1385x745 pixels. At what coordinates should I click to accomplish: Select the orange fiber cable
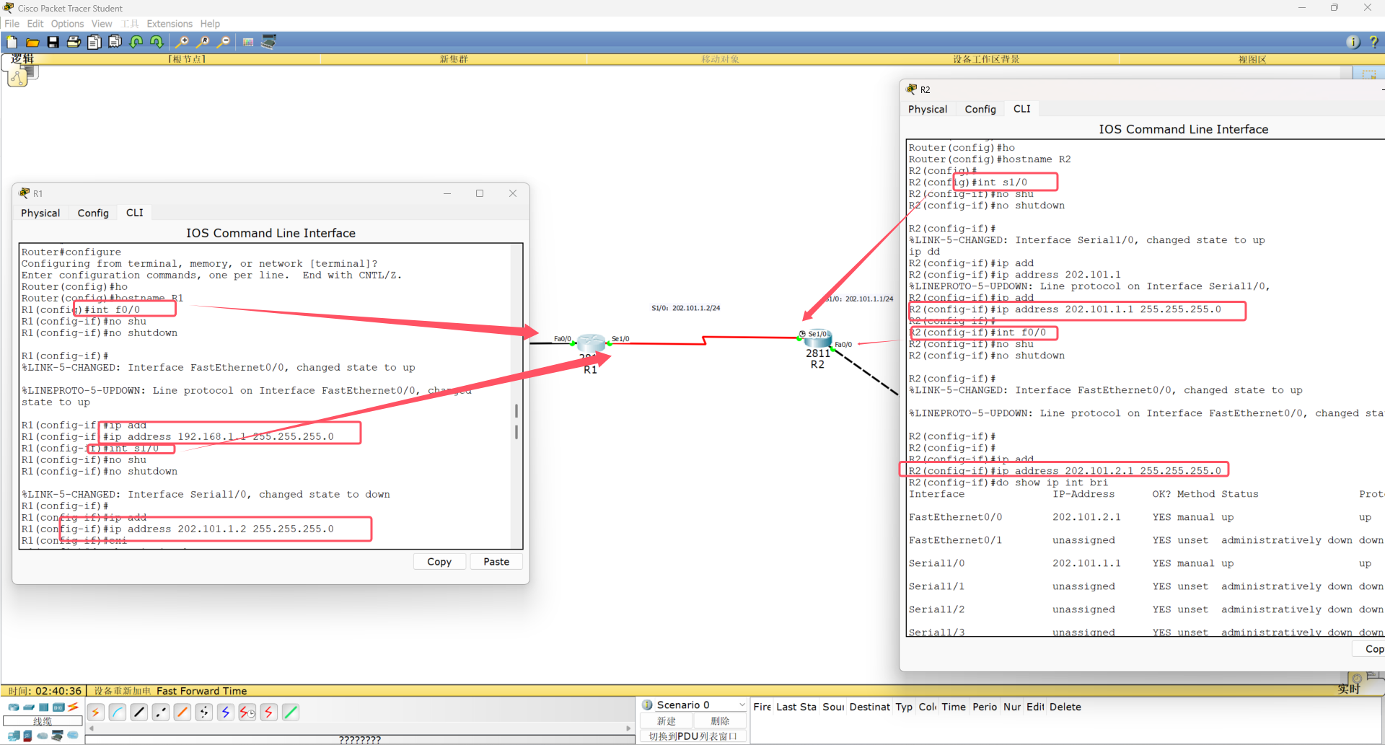point(182,713)
